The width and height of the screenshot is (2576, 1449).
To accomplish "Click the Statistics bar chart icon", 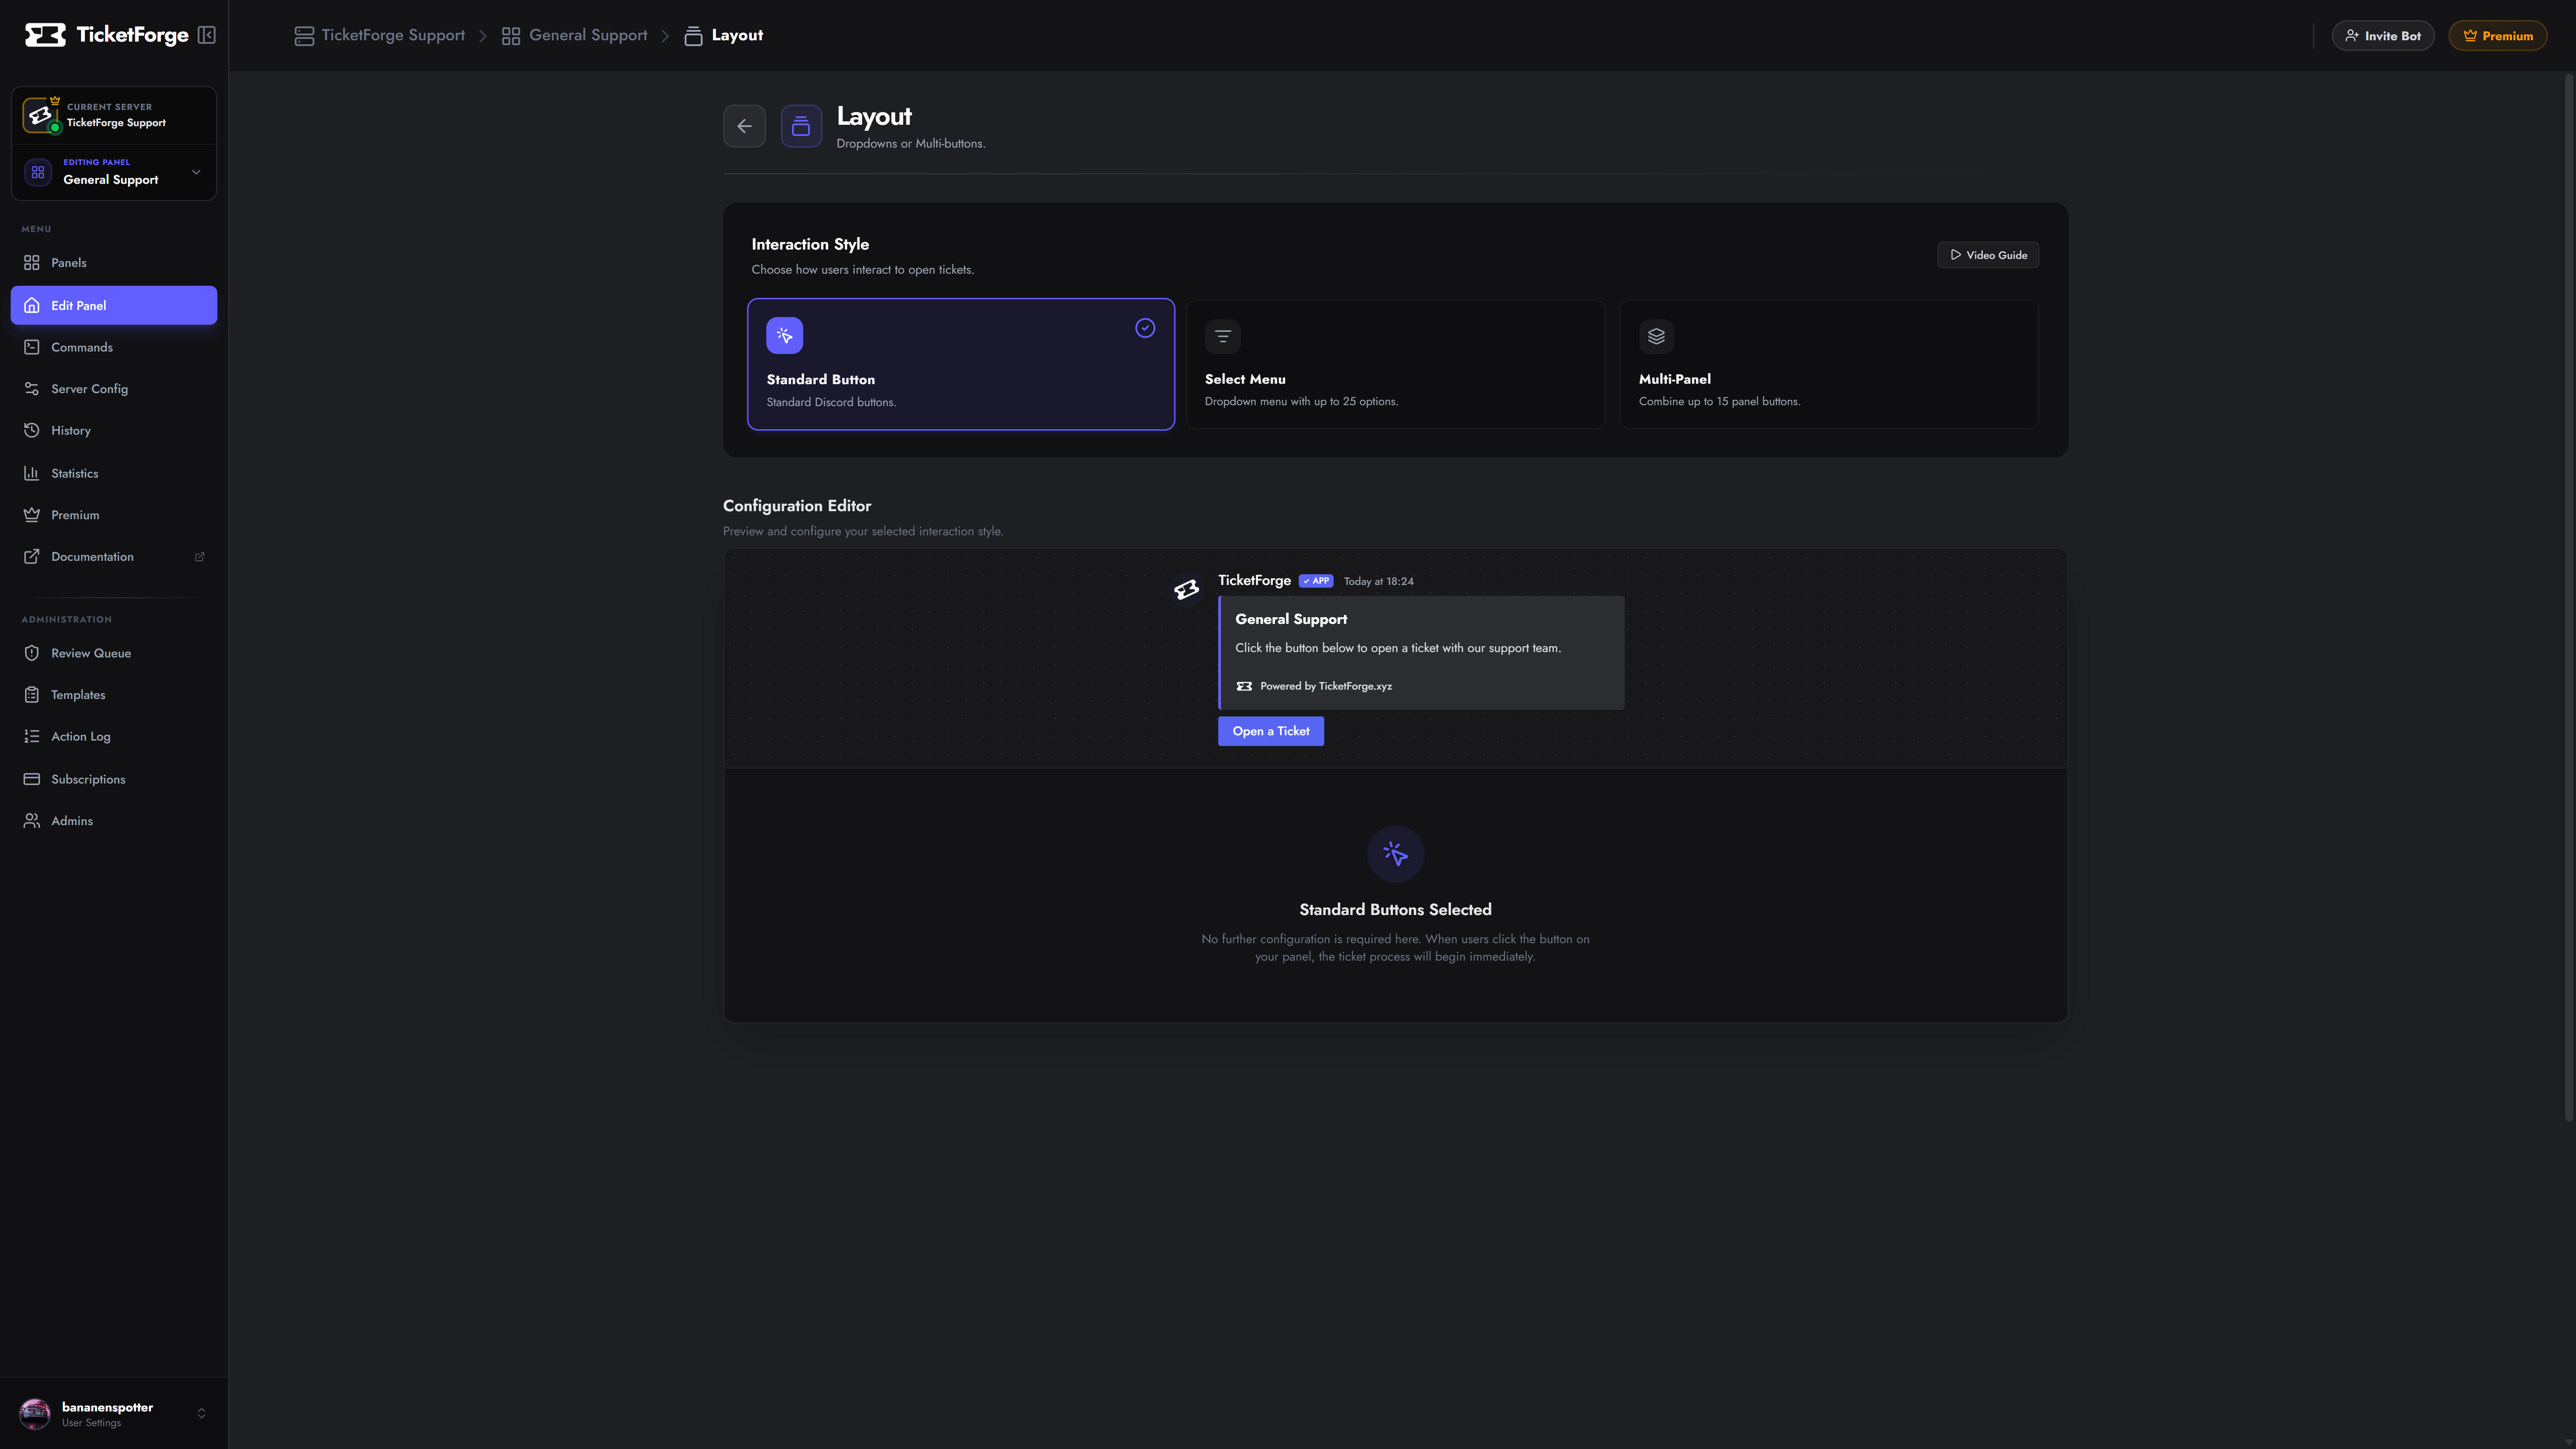I will pos(32,473).
